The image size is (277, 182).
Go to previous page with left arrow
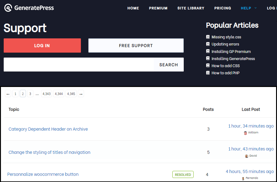[8, 94]
